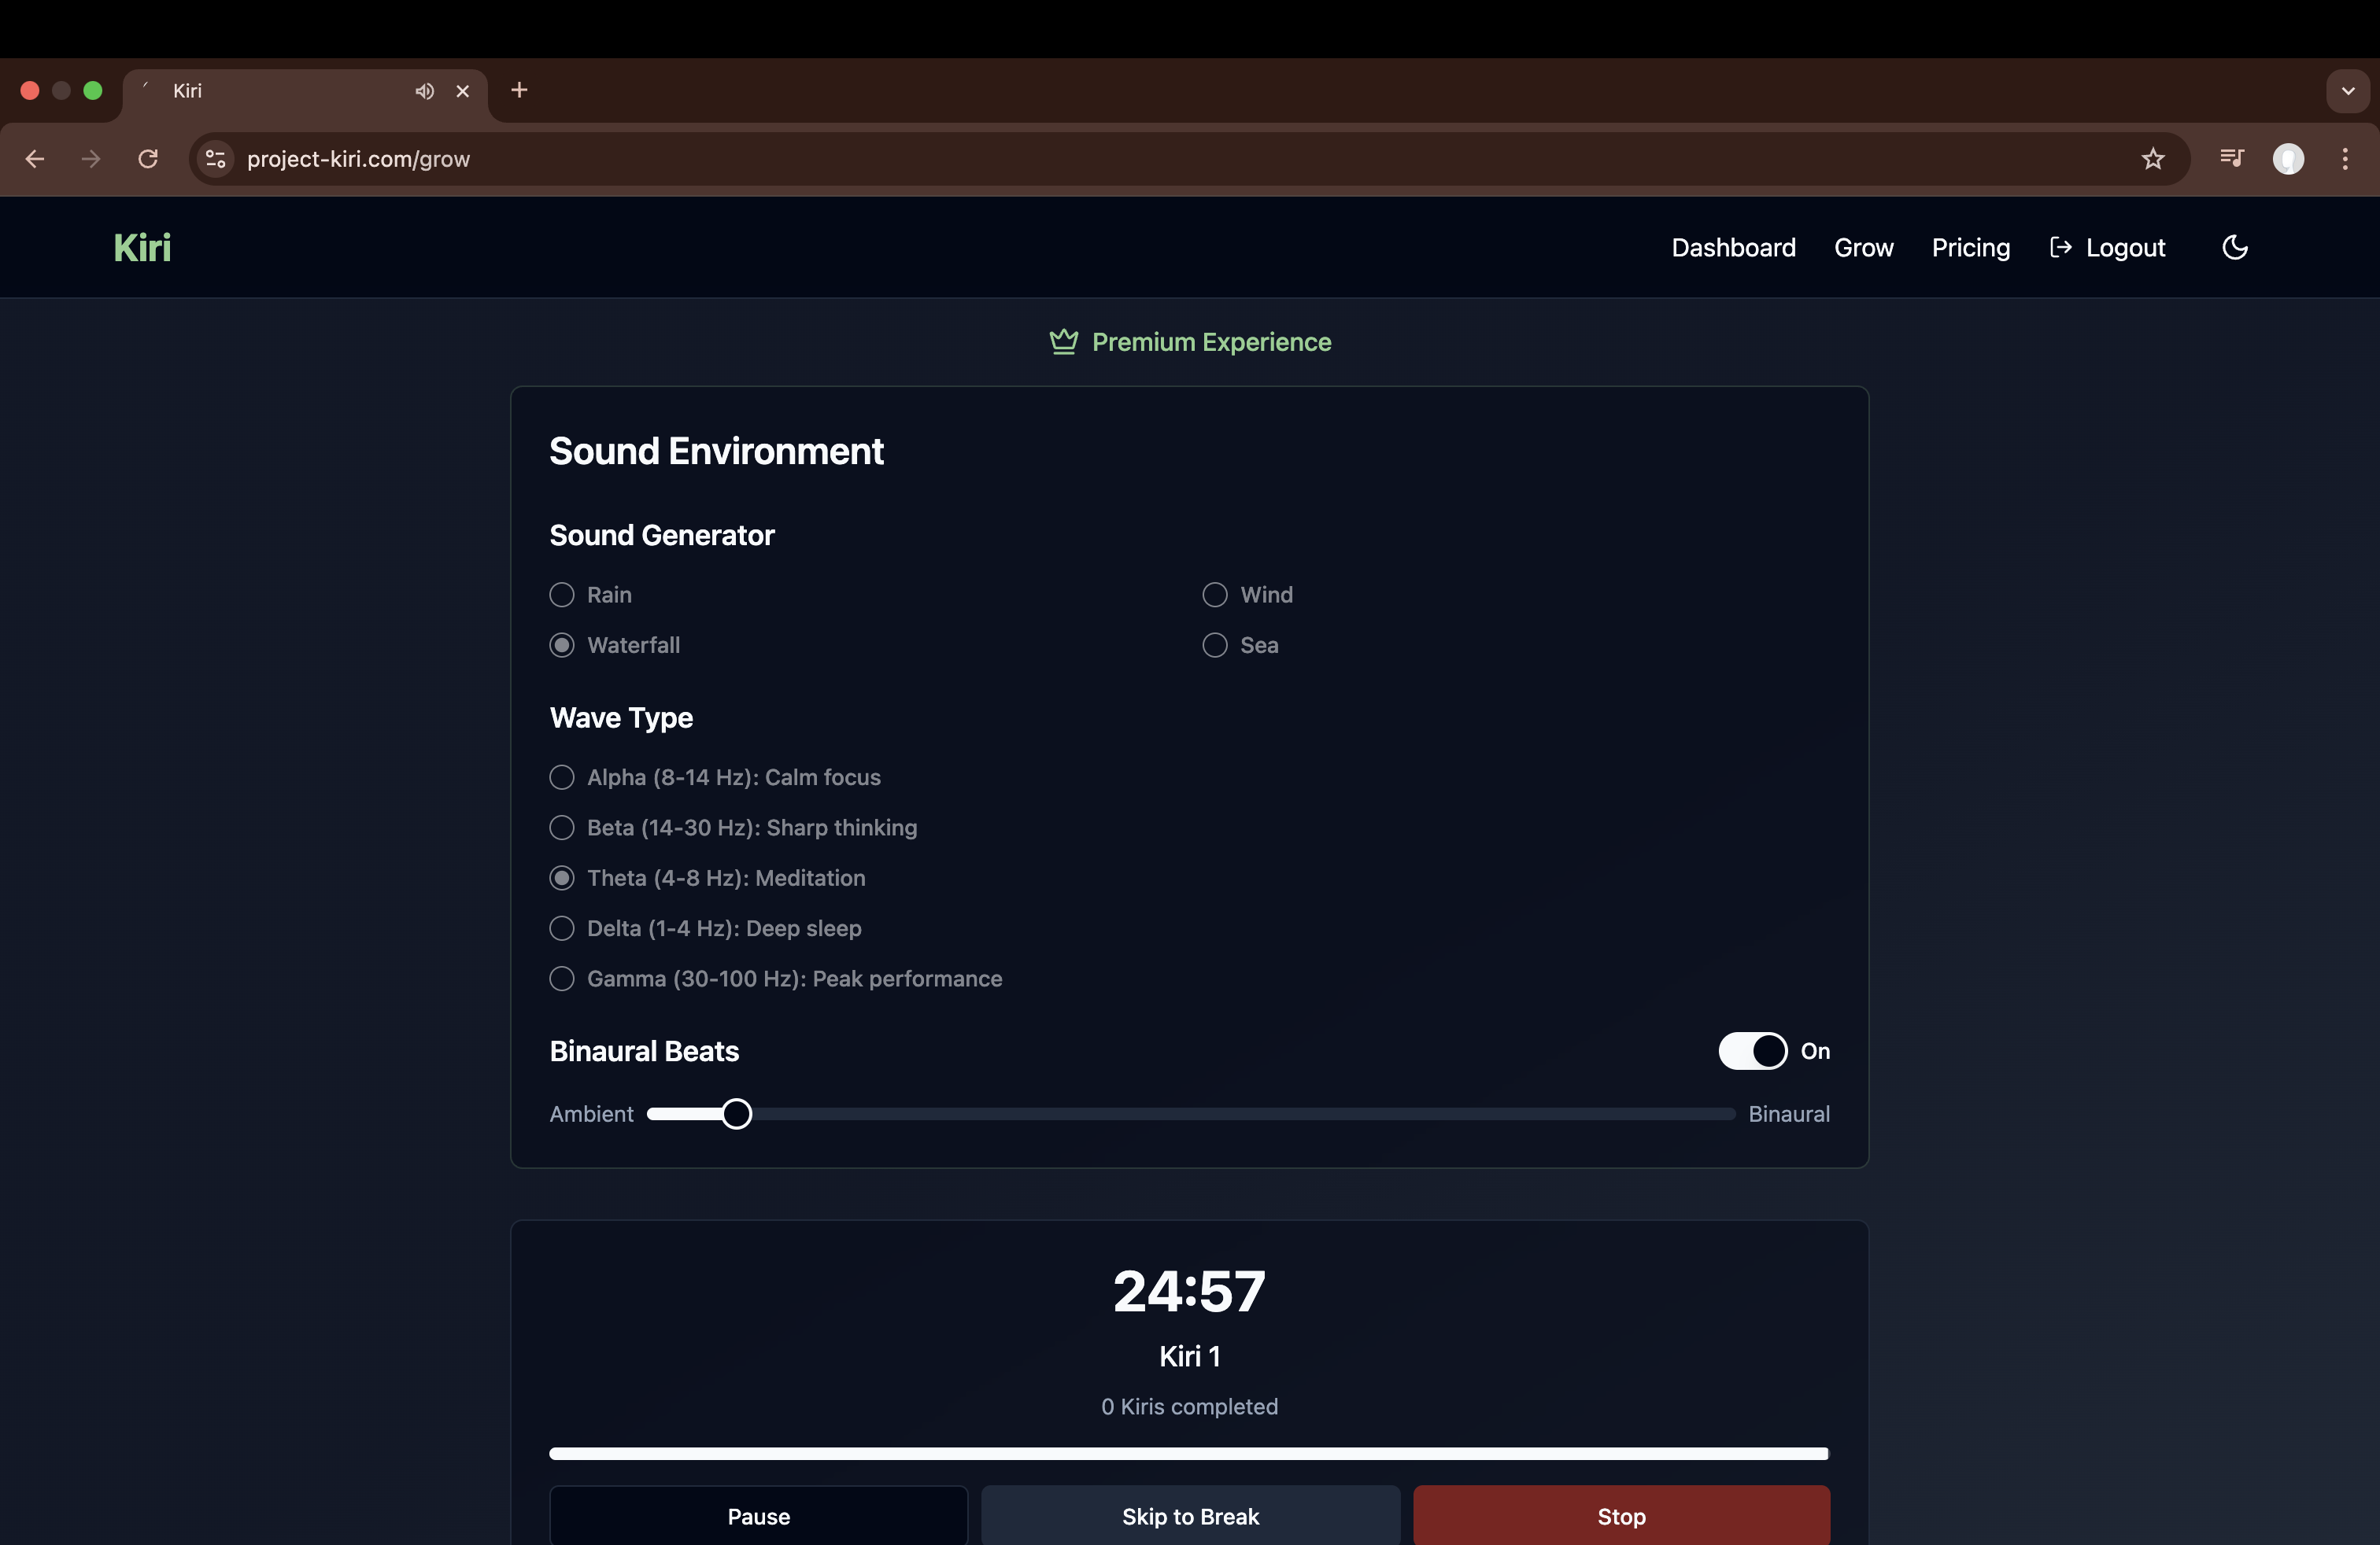Open the tab search chevron
2380x1545 pixels.
(2348, 91)
